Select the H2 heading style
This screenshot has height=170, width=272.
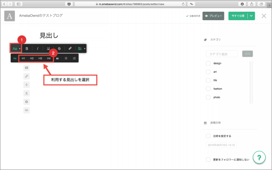click(32, 58)
